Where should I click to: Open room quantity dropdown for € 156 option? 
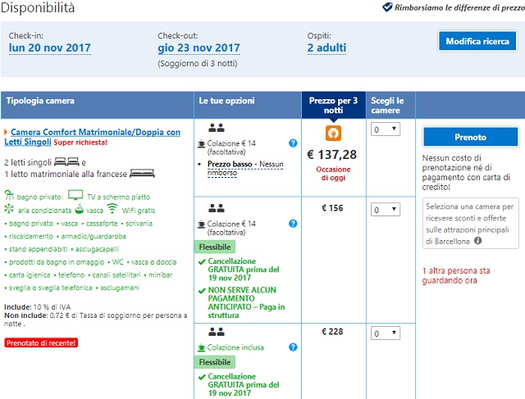pyautogui.click(x=386, y=210)
